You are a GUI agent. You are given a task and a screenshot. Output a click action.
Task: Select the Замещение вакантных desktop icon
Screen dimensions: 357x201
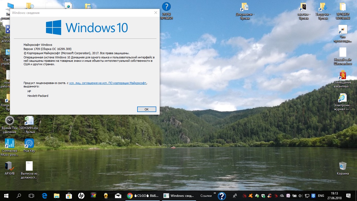pos(343,79)
